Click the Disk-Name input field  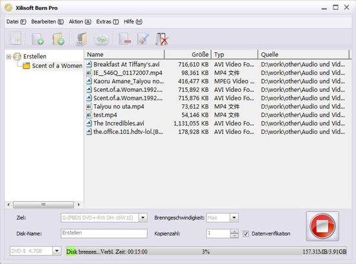(104, 234)
